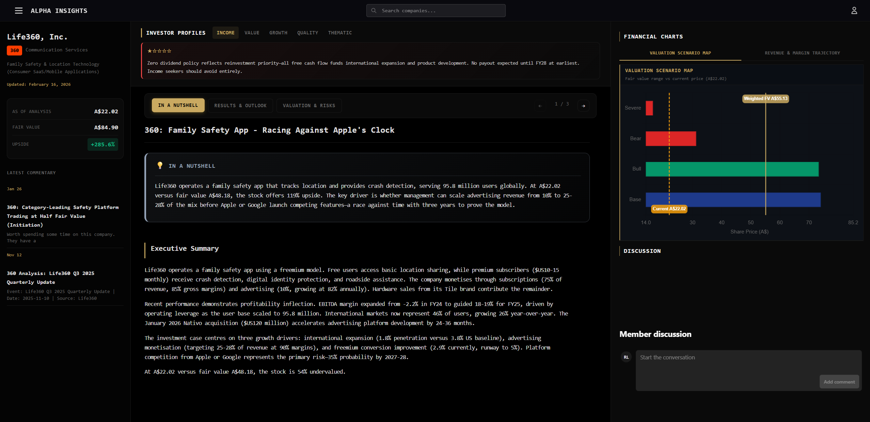Switch to the VALUE investor profile

pos(252,33)
